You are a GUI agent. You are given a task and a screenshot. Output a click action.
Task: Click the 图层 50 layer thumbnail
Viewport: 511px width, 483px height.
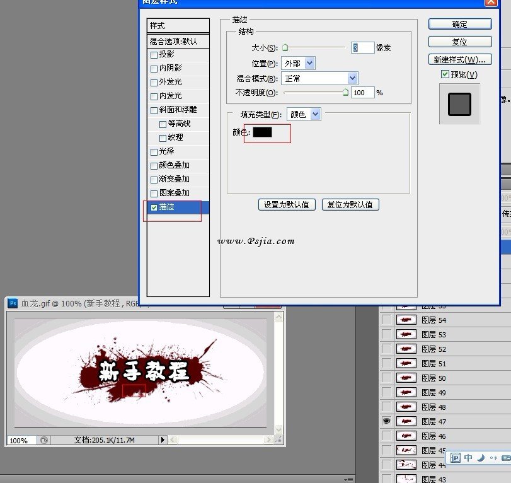pos(406,378)
